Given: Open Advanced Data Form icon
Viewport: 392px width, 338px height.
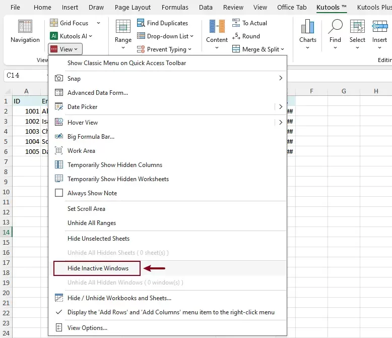Looking at the screenshot, I should coord(59,93).
